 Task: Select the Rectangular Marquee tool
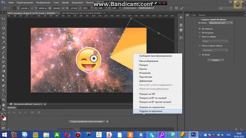tap(3, 24)
